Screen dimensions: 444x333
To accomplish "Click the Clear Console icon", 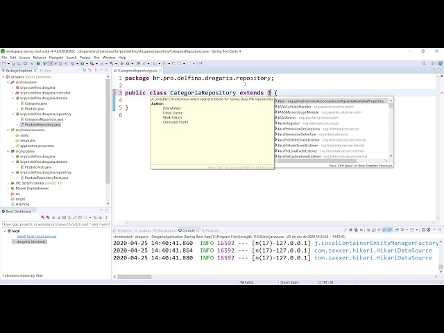I will [x=368, y=230].
